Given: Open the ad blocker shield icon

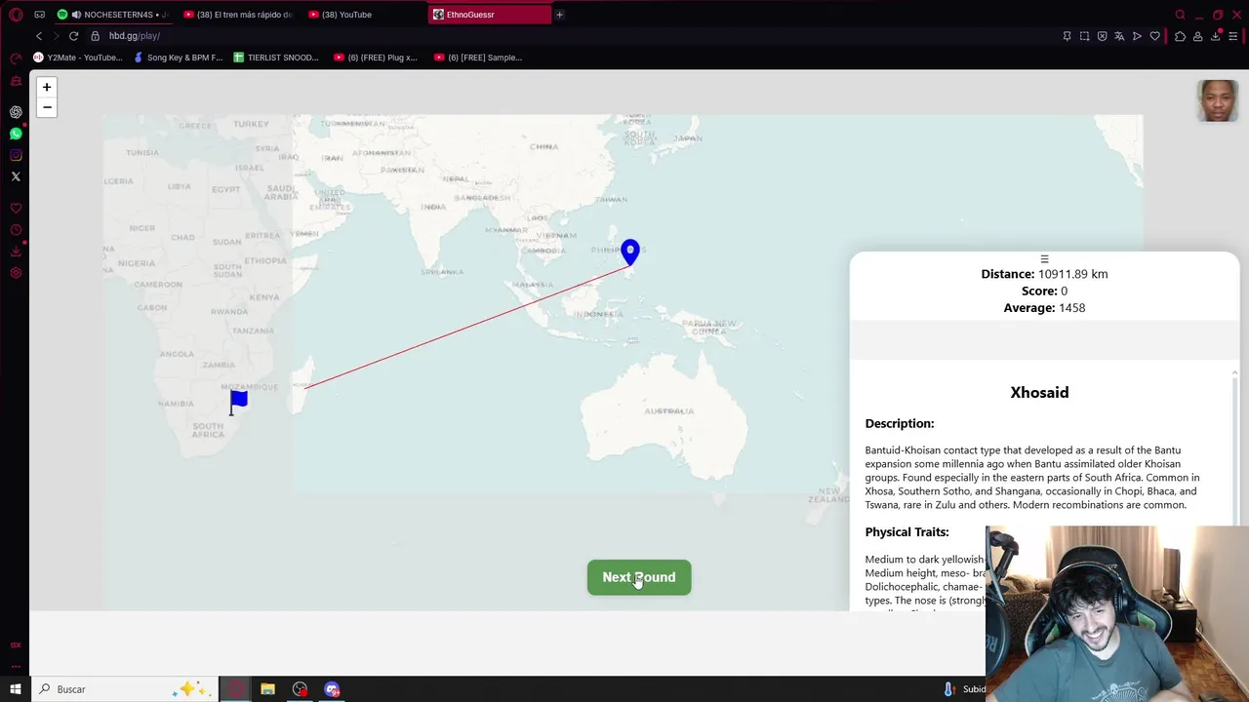Looking at the screenshot, I should click(x=1102, y=36).
